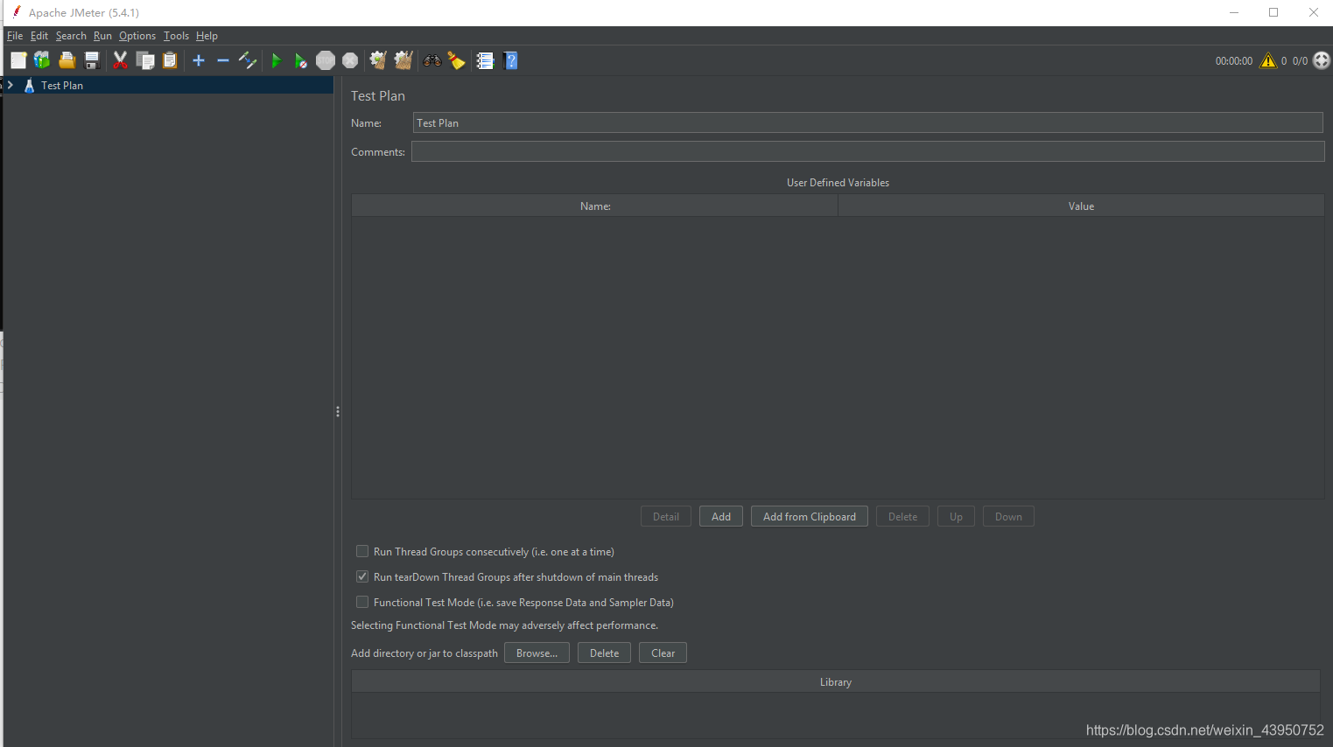Click the Stop sign icon
The width and height of the screenshot is (1333, 747).
[x=326, y=60]
